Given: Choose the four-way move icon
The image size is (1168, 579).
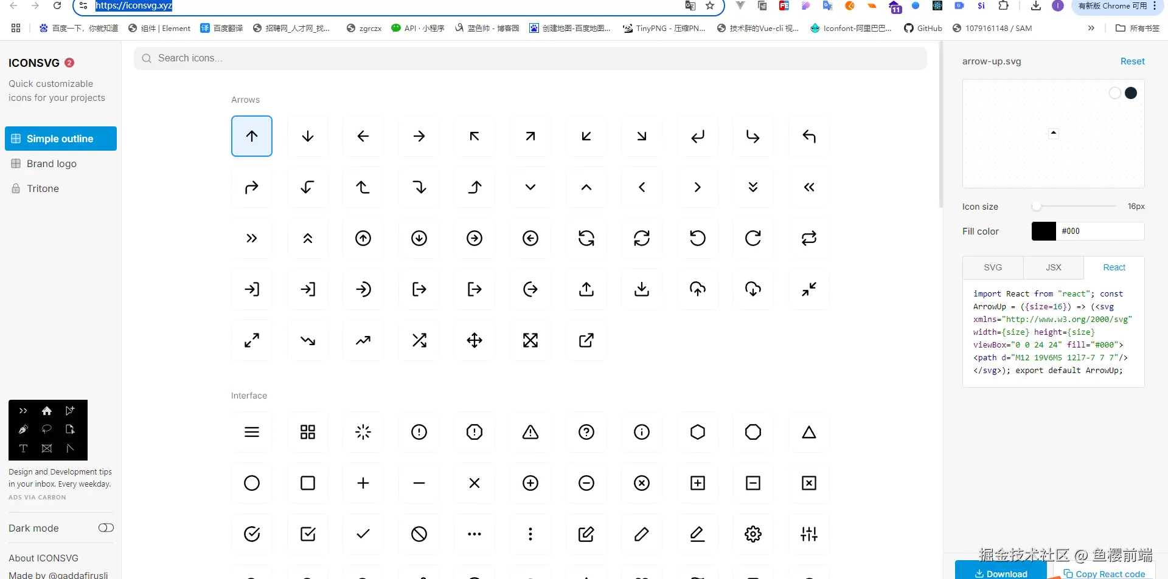Looking at the screenshot, I should coord(474,340).
